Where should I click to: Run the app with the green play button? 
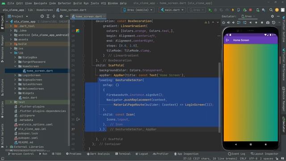click(210, 10)
